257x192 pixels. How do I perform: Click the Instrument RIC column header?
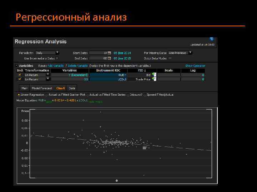[108, 70]
